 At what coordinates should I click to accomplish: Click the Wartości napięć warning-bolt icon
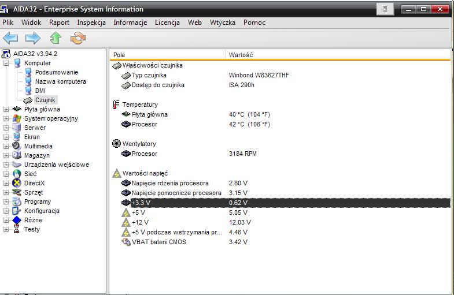point(116,173)
